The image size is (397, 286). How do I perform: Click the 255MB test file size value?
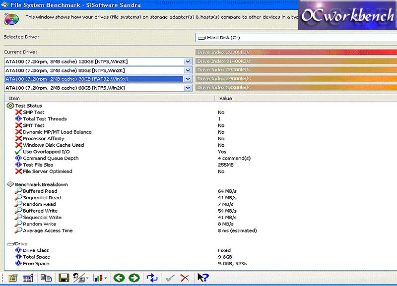(x=226, y=165)
